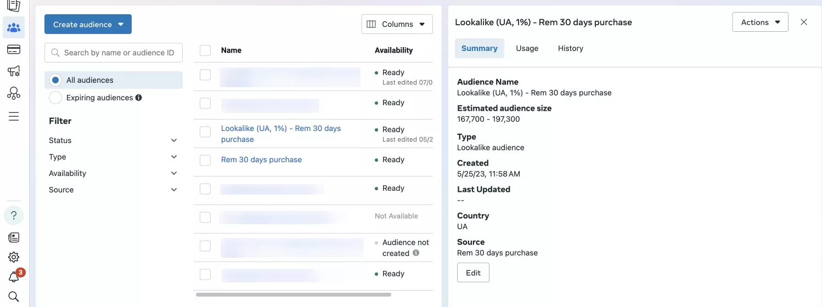Open the Audiences people icon in sidebar
Image resolution: width=822 pixels, height=307 pixels.
[x=14, y=27]
